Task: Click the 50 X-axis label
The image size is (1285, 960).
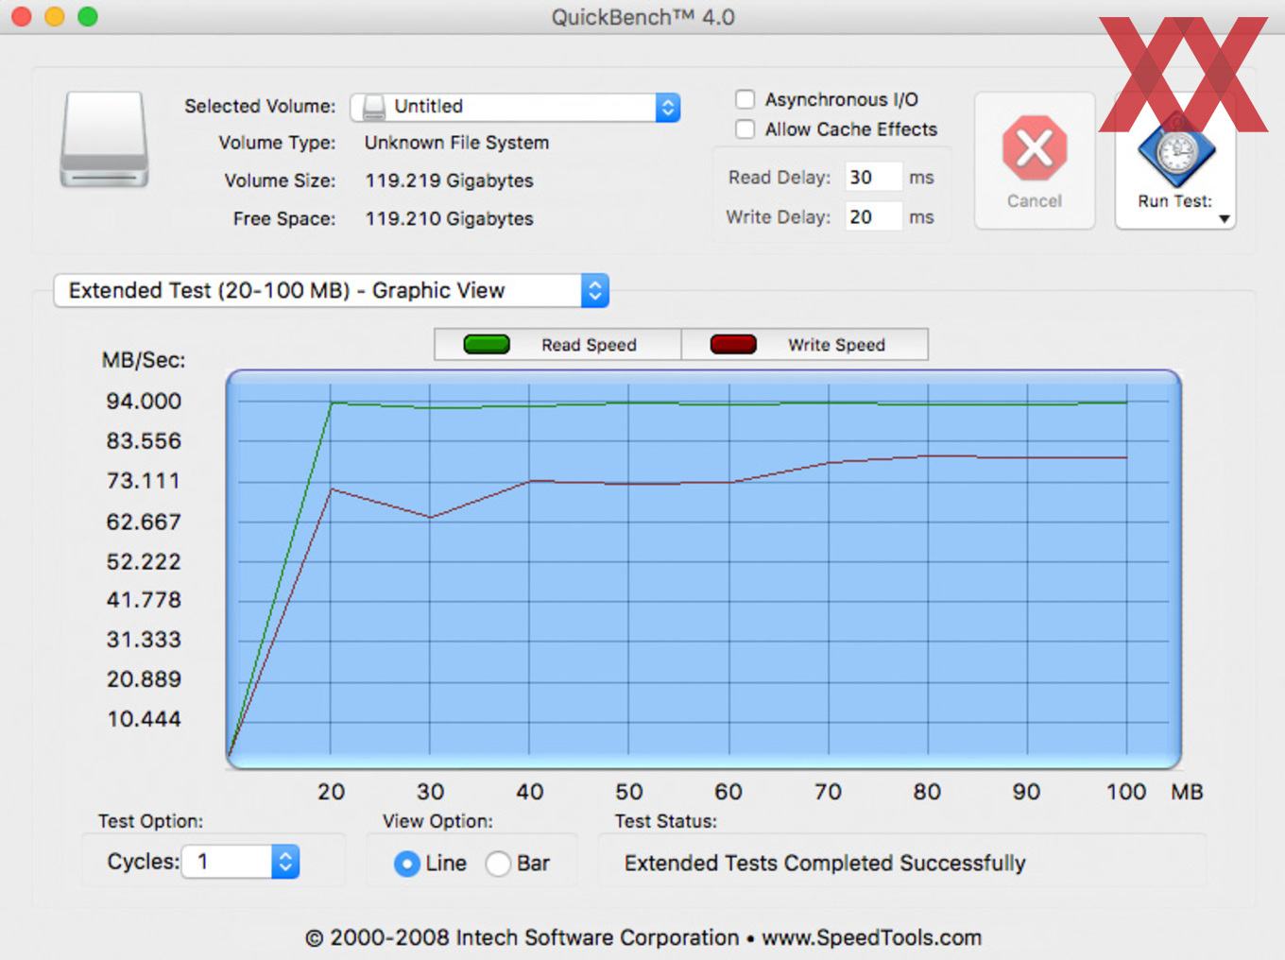Action: point(629,792)
